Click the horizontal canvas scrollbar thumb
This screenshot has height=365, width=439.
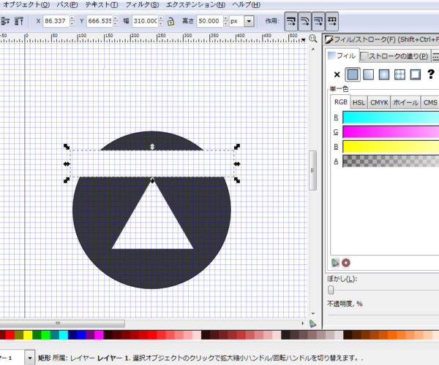tap(61, 323)
